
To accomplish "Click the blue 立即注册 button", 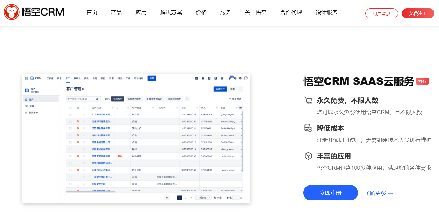I will tap(330, 193).
